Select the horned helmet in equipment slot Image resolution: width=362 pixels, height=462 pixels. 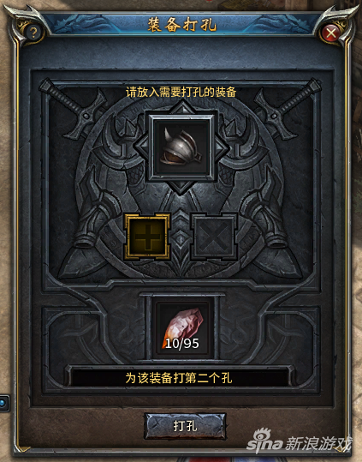[181, 147]
